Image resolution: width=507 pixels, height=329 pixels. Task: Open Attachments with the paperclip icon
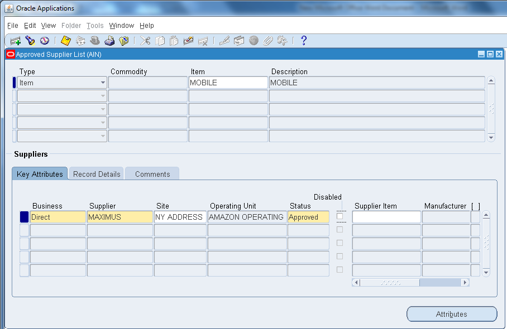267,40
